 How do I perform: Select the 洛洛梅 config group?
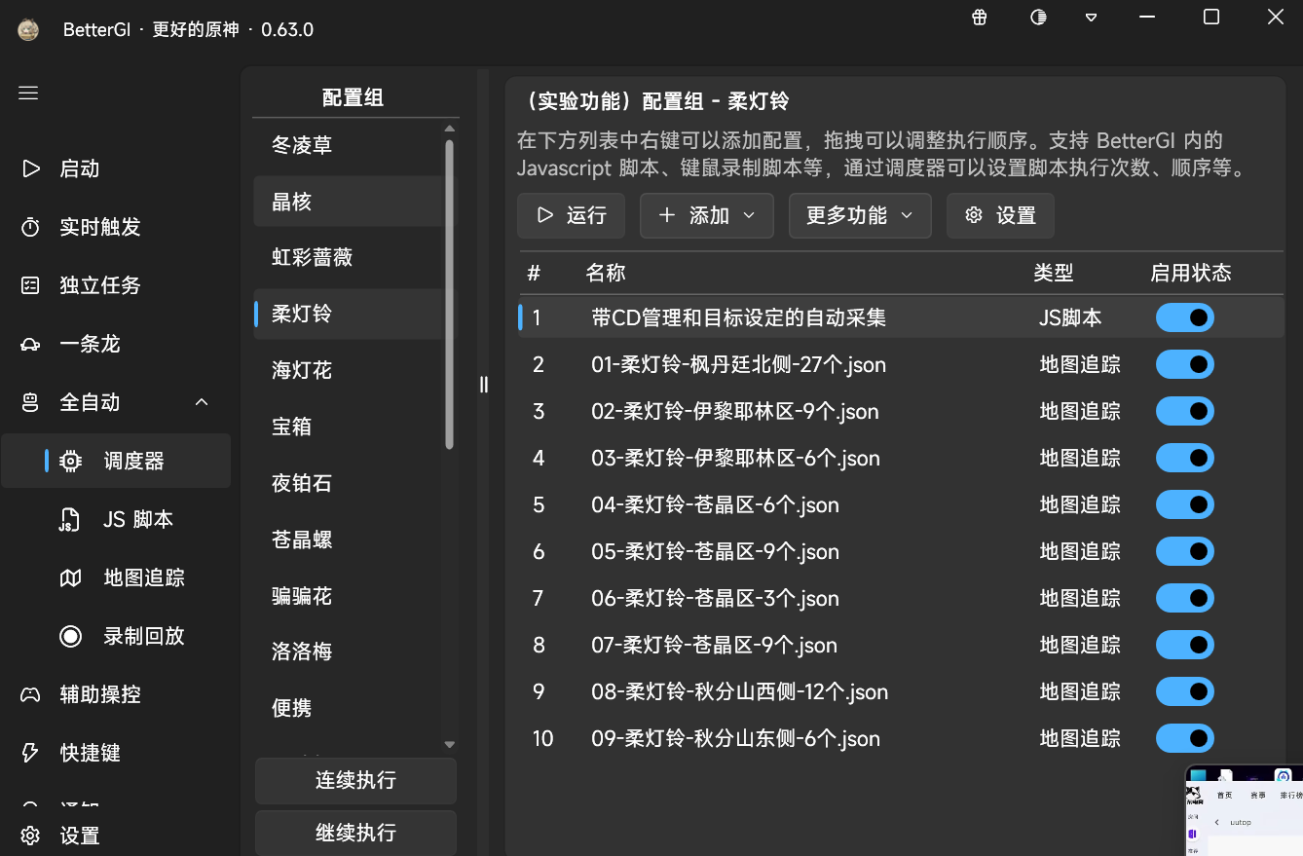point(348,651)
